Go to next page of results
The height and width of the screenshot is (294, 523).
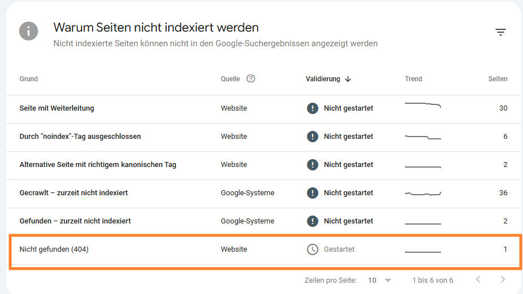click(503, 280)
